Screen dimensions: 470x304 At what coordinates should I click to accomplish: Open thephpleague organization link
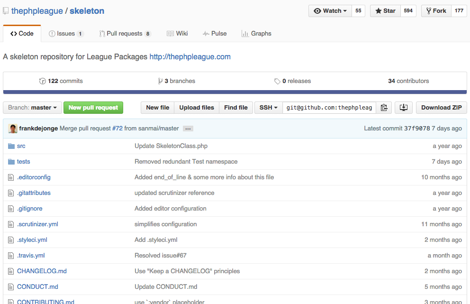pyautogui.click(x=37, y=11)
